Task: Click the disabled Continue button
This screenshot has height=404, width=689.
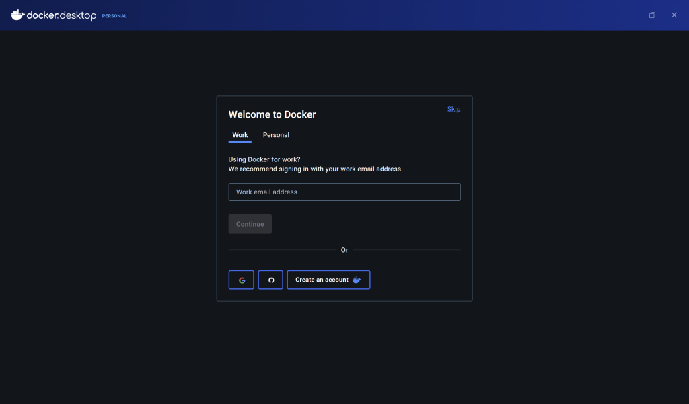Action: pos(250,224)
